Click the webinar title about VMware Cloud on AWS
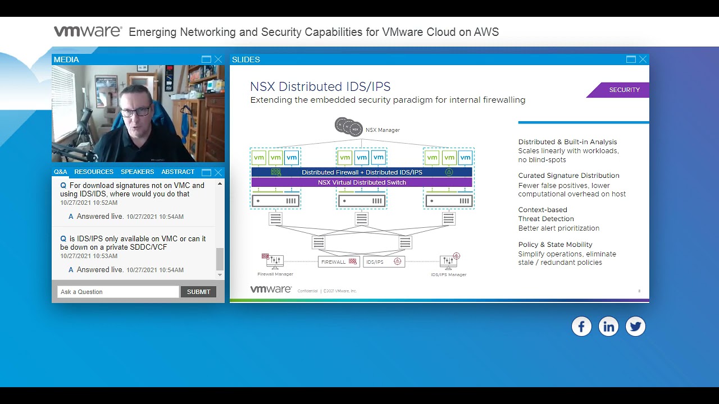Image resolution: width=719 pixels, height=404 pixels. 313,32
